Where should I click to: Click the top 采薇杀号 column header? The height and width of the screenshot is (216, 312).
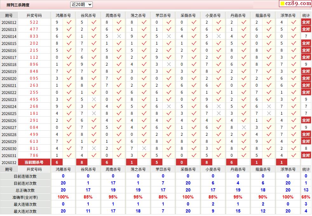coord(188,15)
